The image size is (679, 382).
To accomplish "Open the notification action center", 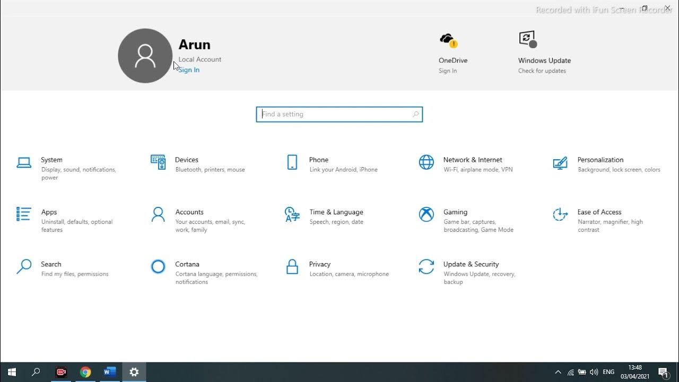I will pyautogui.click(x=663, y=372).
